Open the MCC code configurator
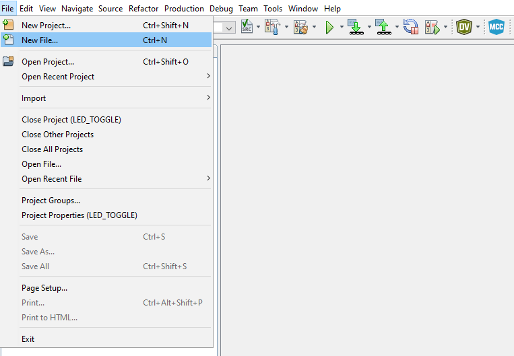This screenshot has width=514, height=356. (x=496, y=28)
